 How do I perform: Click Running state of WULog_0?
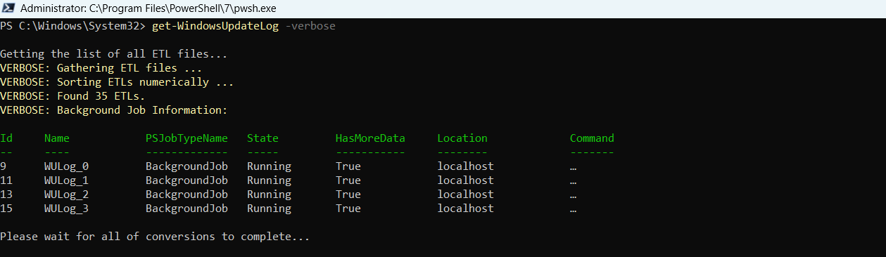coord(269,166)
